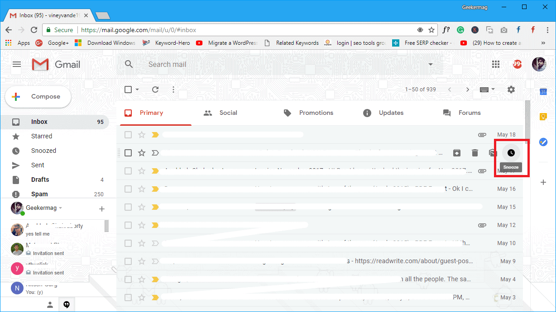Open Google apps grid
556x312 pixels.
coord(495,64)
